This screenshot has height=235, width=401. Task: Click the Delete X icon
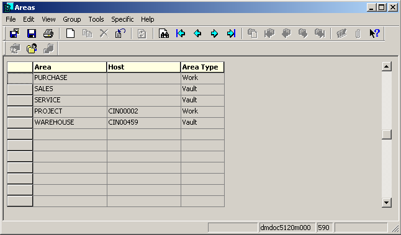click(x=104, y=33)
